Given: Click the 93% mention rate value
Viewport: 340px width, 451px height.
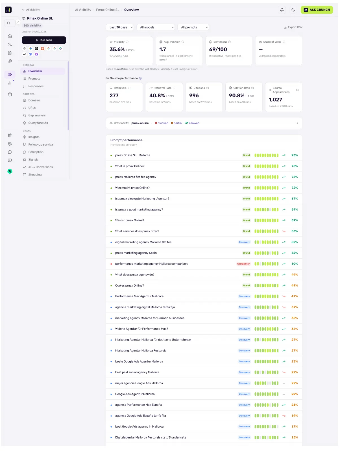Looking at the screenshot, I should [295, 155].
